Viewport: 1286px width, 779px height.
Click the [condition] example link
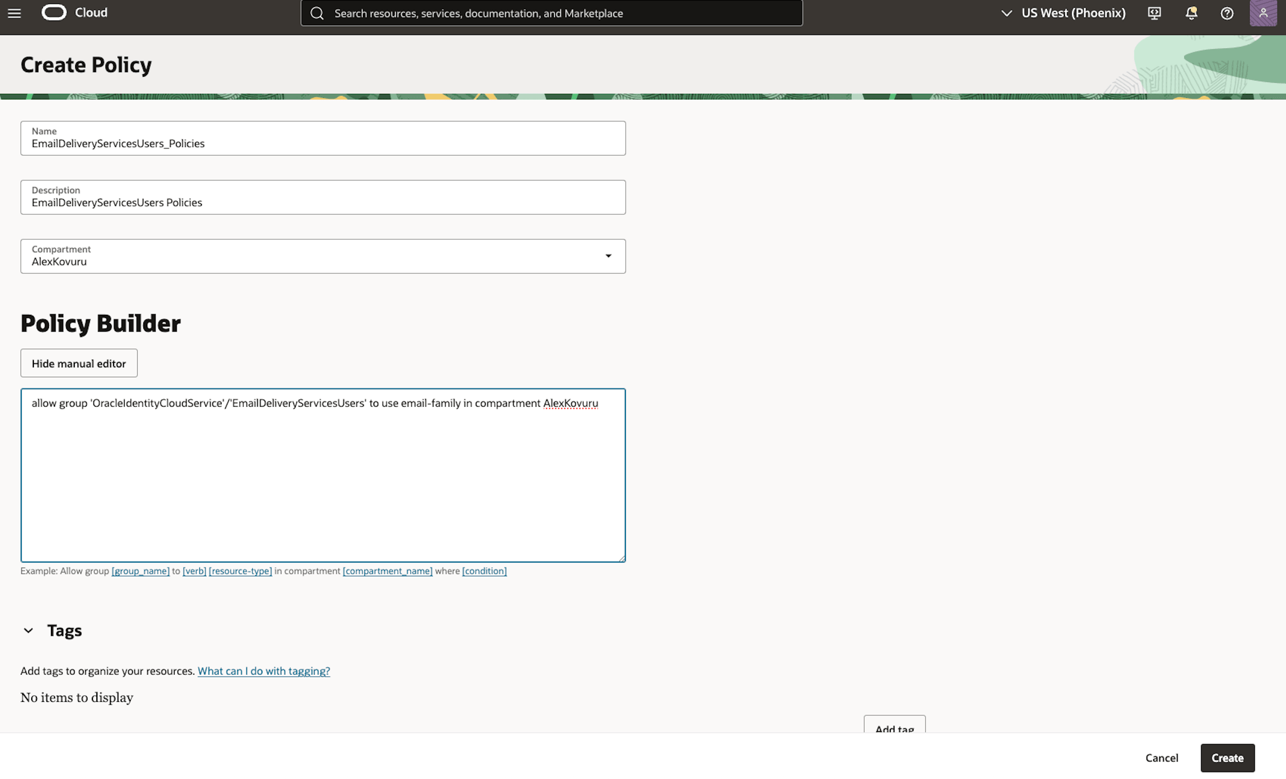pyautogui.click(x=484, y=571)
